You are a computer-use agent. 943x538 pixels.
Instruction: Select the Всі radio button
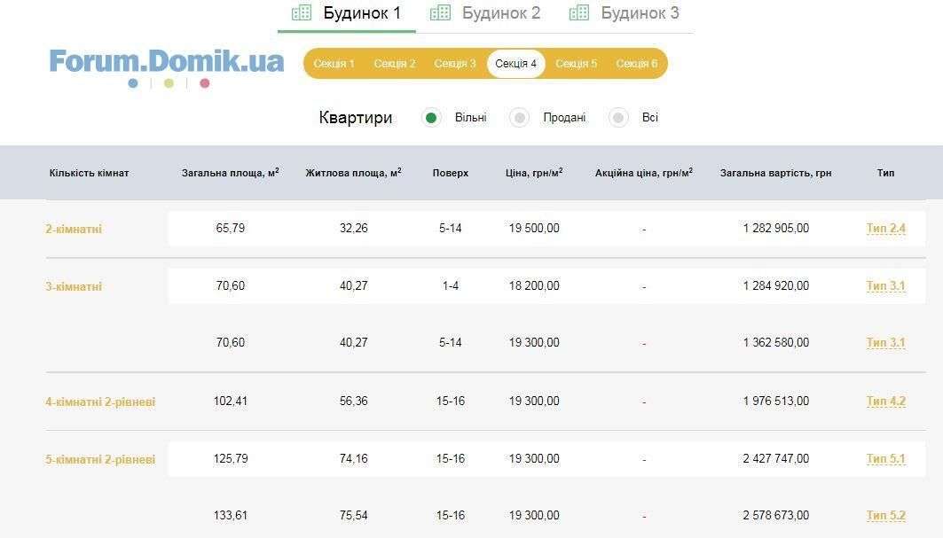(618, 118)
